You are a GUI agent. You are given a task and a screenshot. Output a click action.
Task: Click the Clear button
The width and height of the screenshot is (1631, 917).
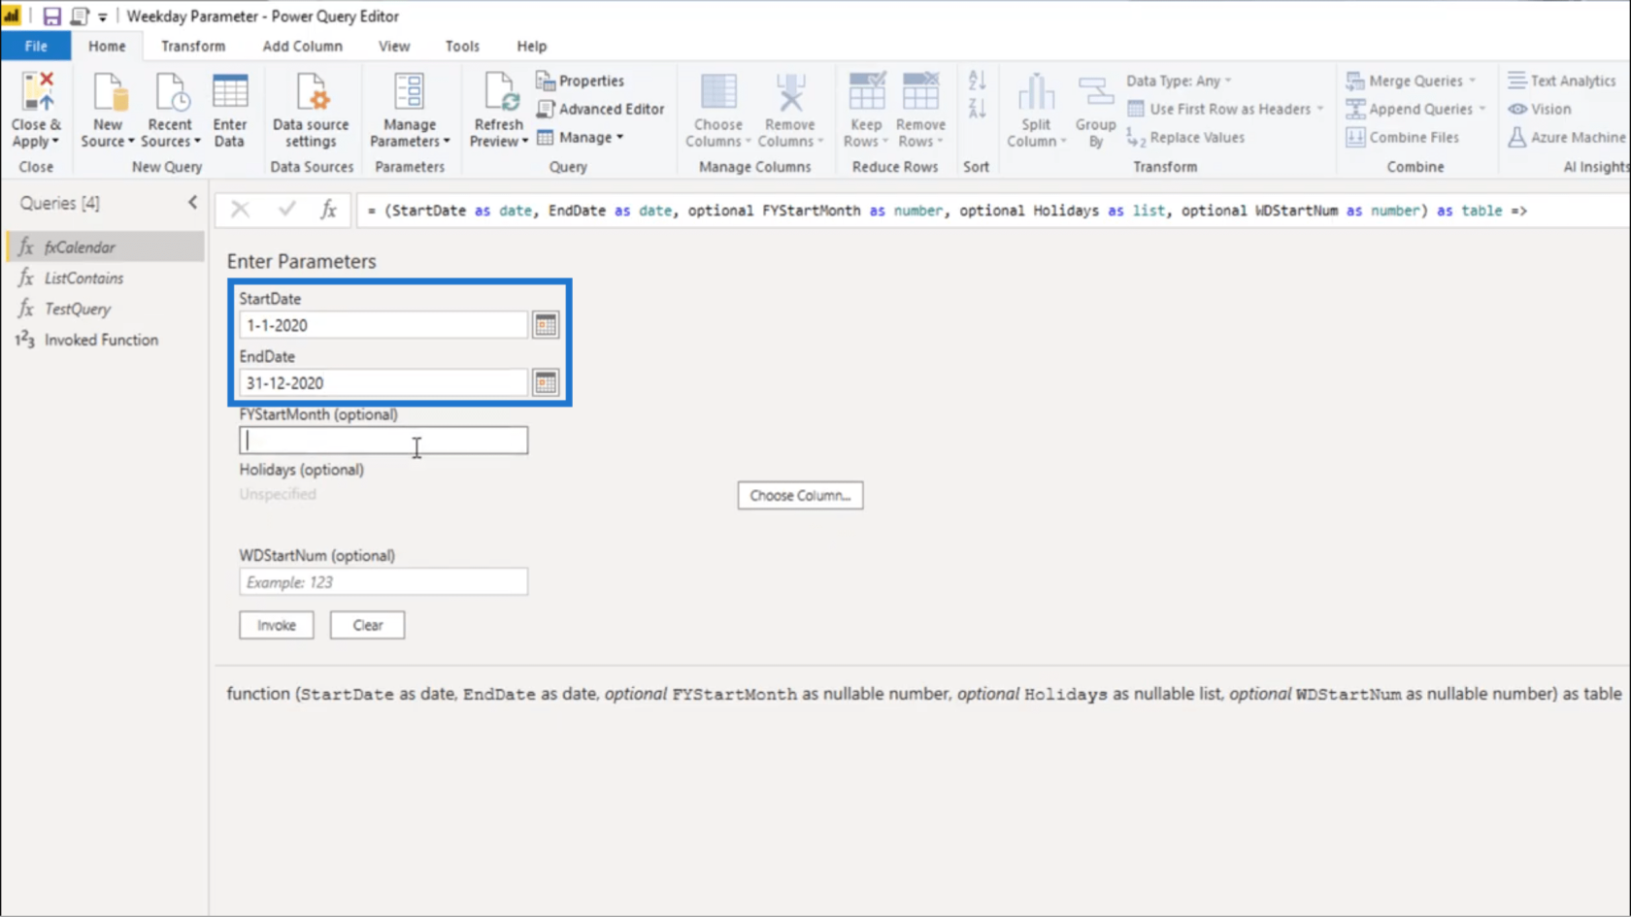click(x=367, y=625)
